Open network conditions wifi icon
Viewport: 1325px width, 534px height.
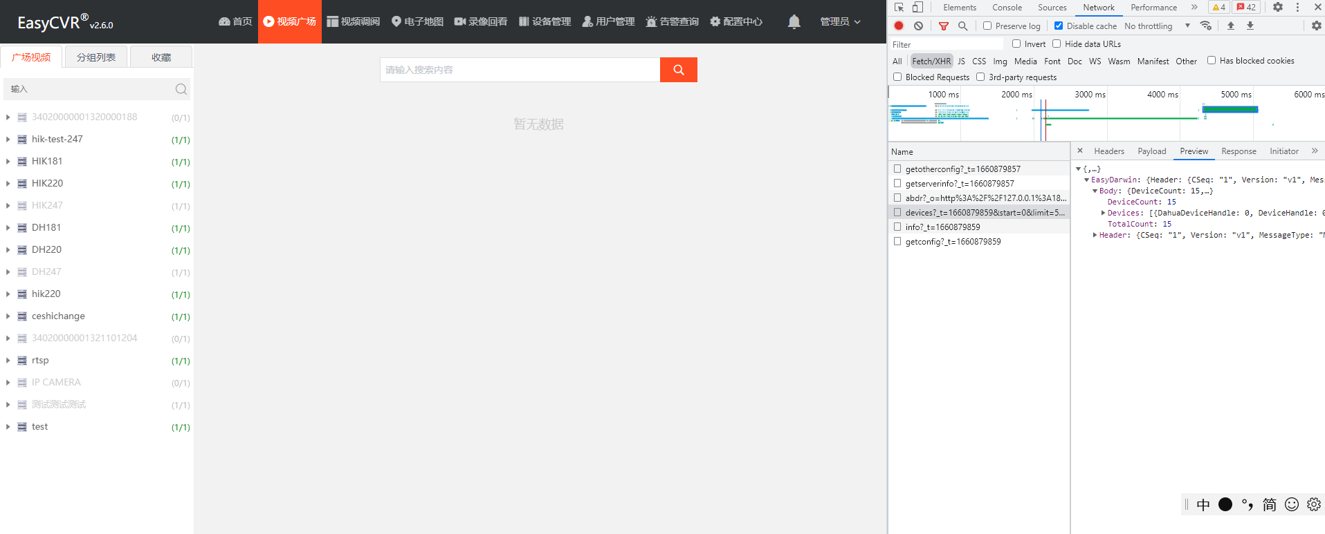click(x=1206, y=26)
